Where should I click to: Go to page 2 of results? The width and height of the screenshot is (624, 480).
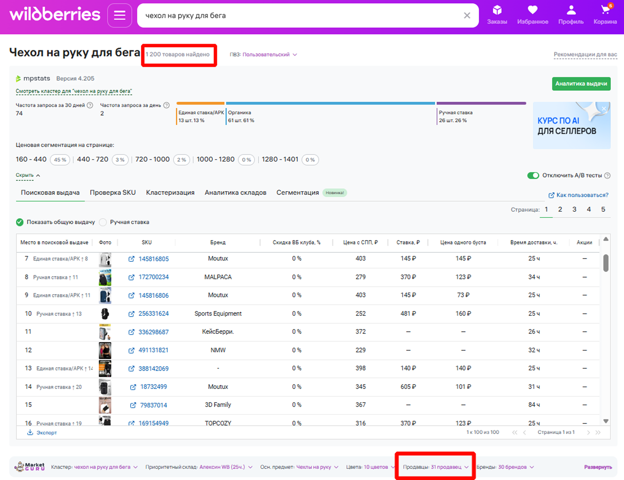(x=560, y=209)
